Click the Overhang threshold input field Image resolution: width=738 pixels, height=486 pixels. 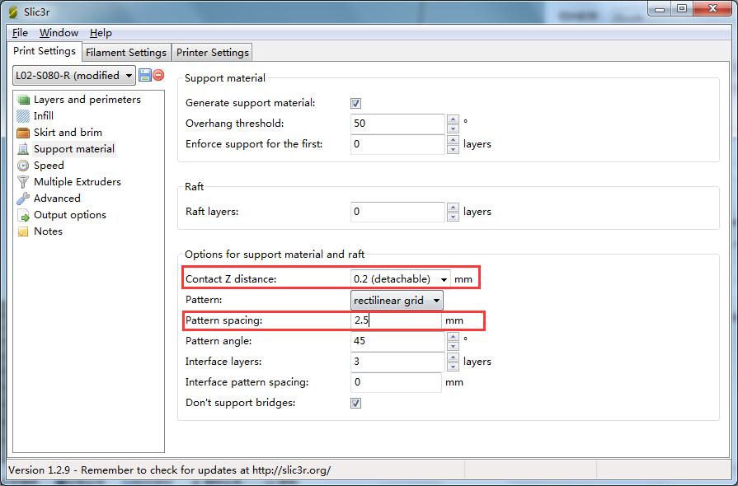[x=397, y=124]
